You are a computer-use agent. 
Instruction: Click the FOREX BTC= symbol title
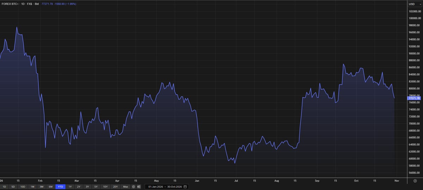click(10, 4)
